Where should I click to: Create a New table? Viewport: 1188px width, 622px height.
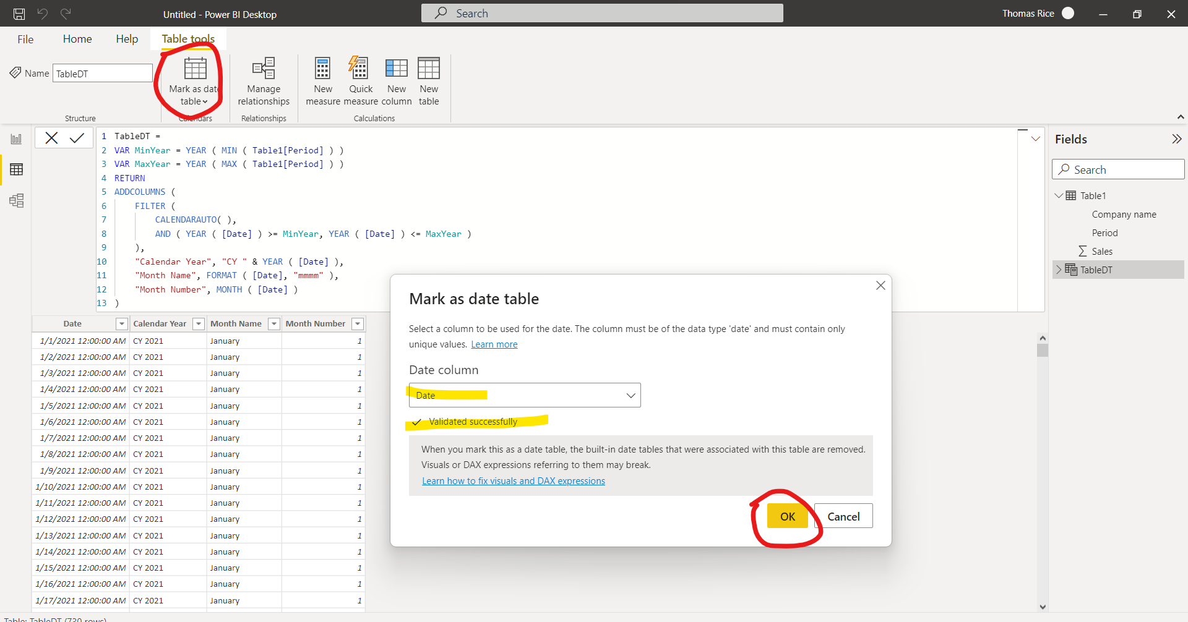pyautogui.click(x=429, y=81)
